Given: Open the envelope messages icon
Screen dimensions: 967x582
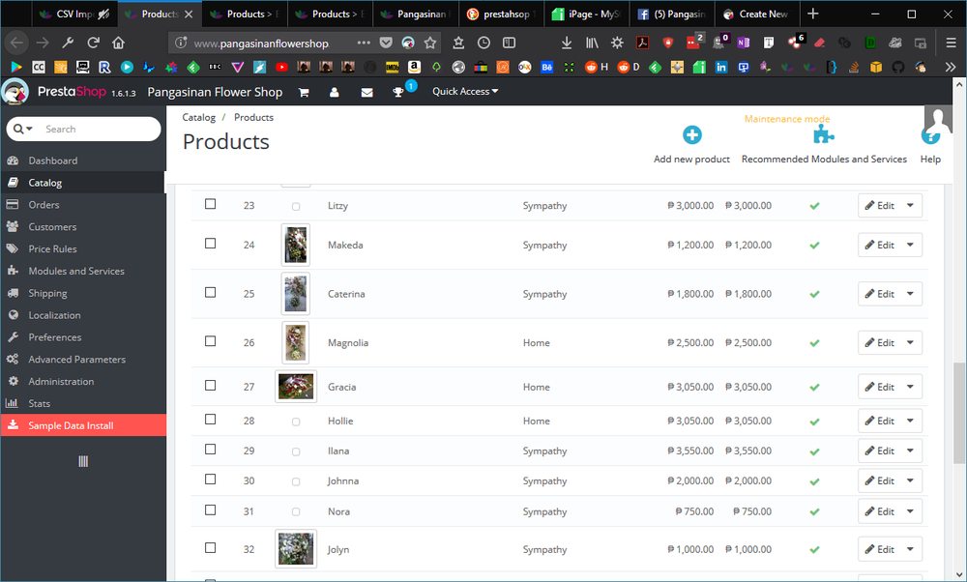Looking at the screenshot, I should click(366, 92).
